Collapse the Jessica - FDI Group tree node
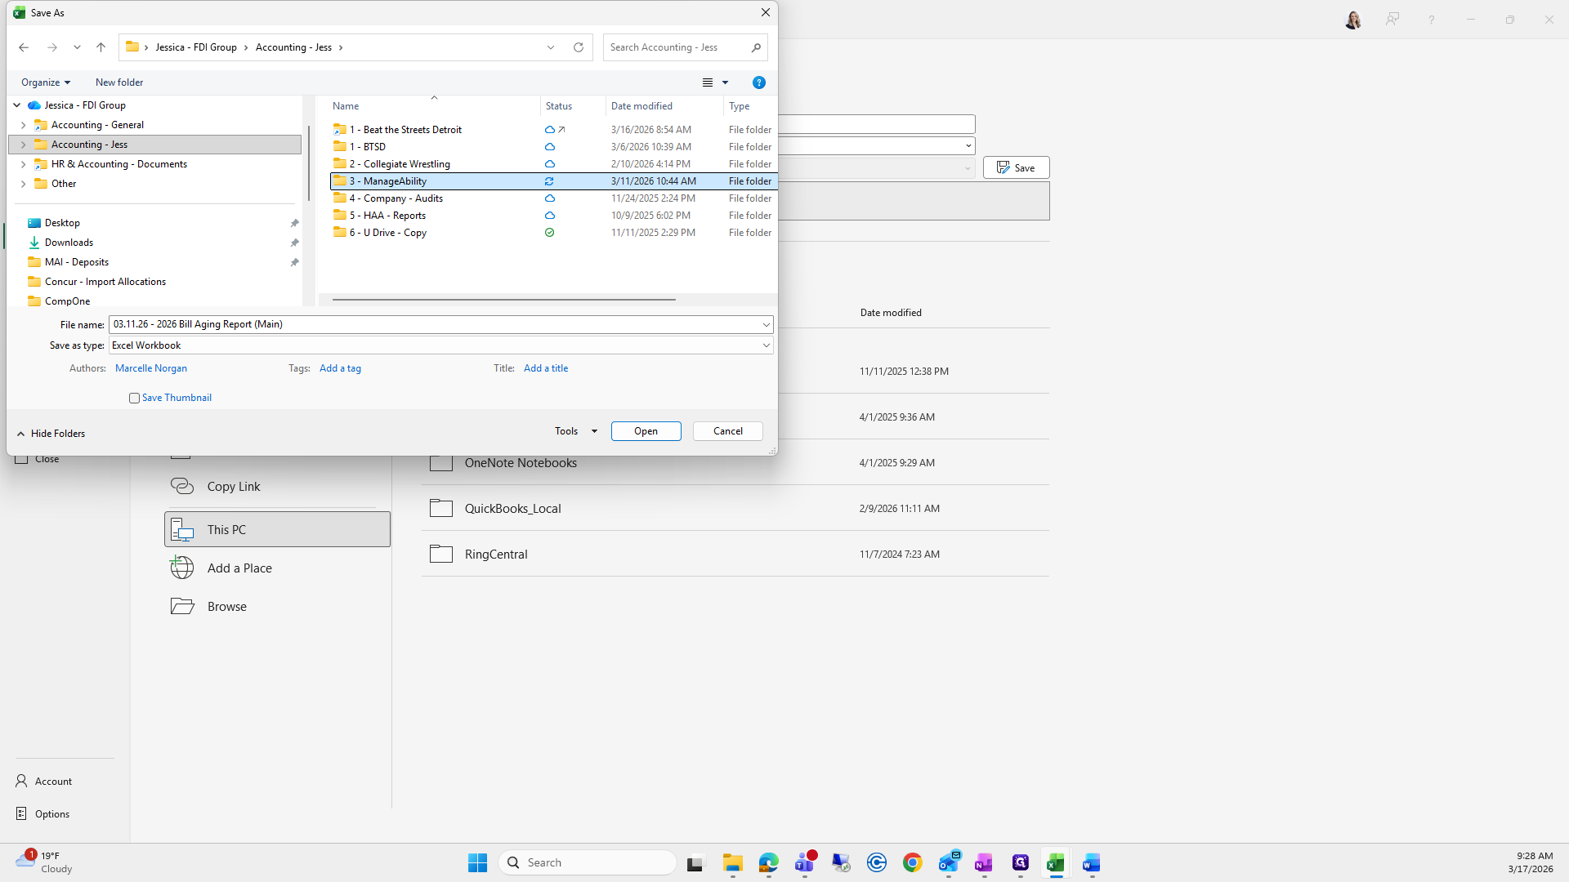Image resolution: width=1569 pixels, height=882 pixels. (16, 105)
